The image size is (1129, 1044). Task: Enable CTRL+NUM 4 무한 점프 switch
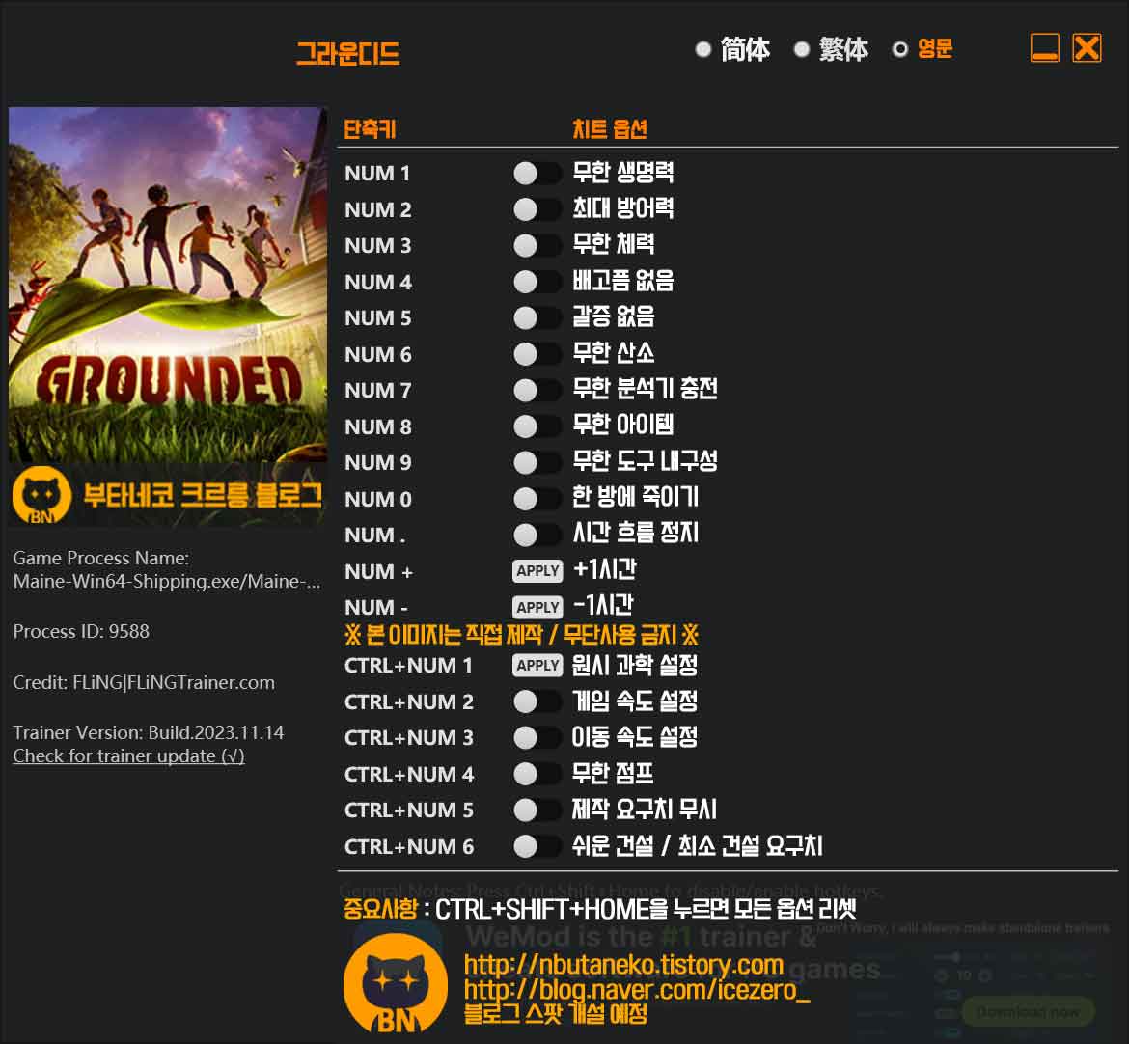tap(537, 774)
